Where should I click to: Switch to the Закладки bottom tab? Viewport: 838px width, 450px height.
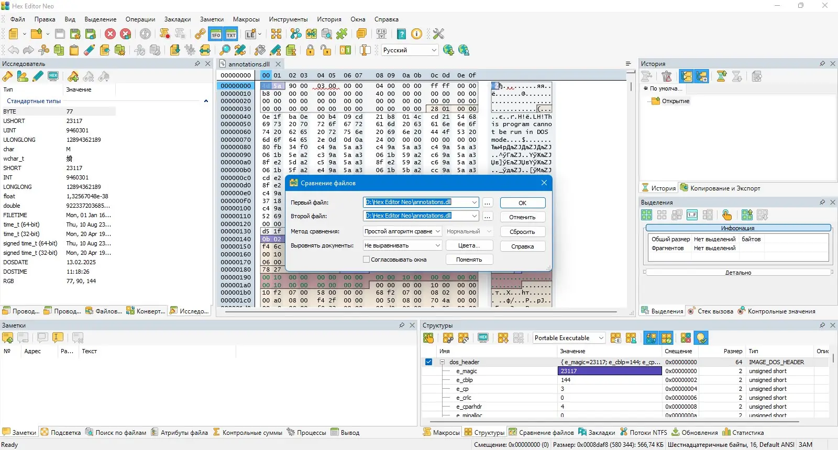point(597,433)
